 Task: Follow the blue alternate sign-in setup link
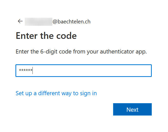coord(56,93)
